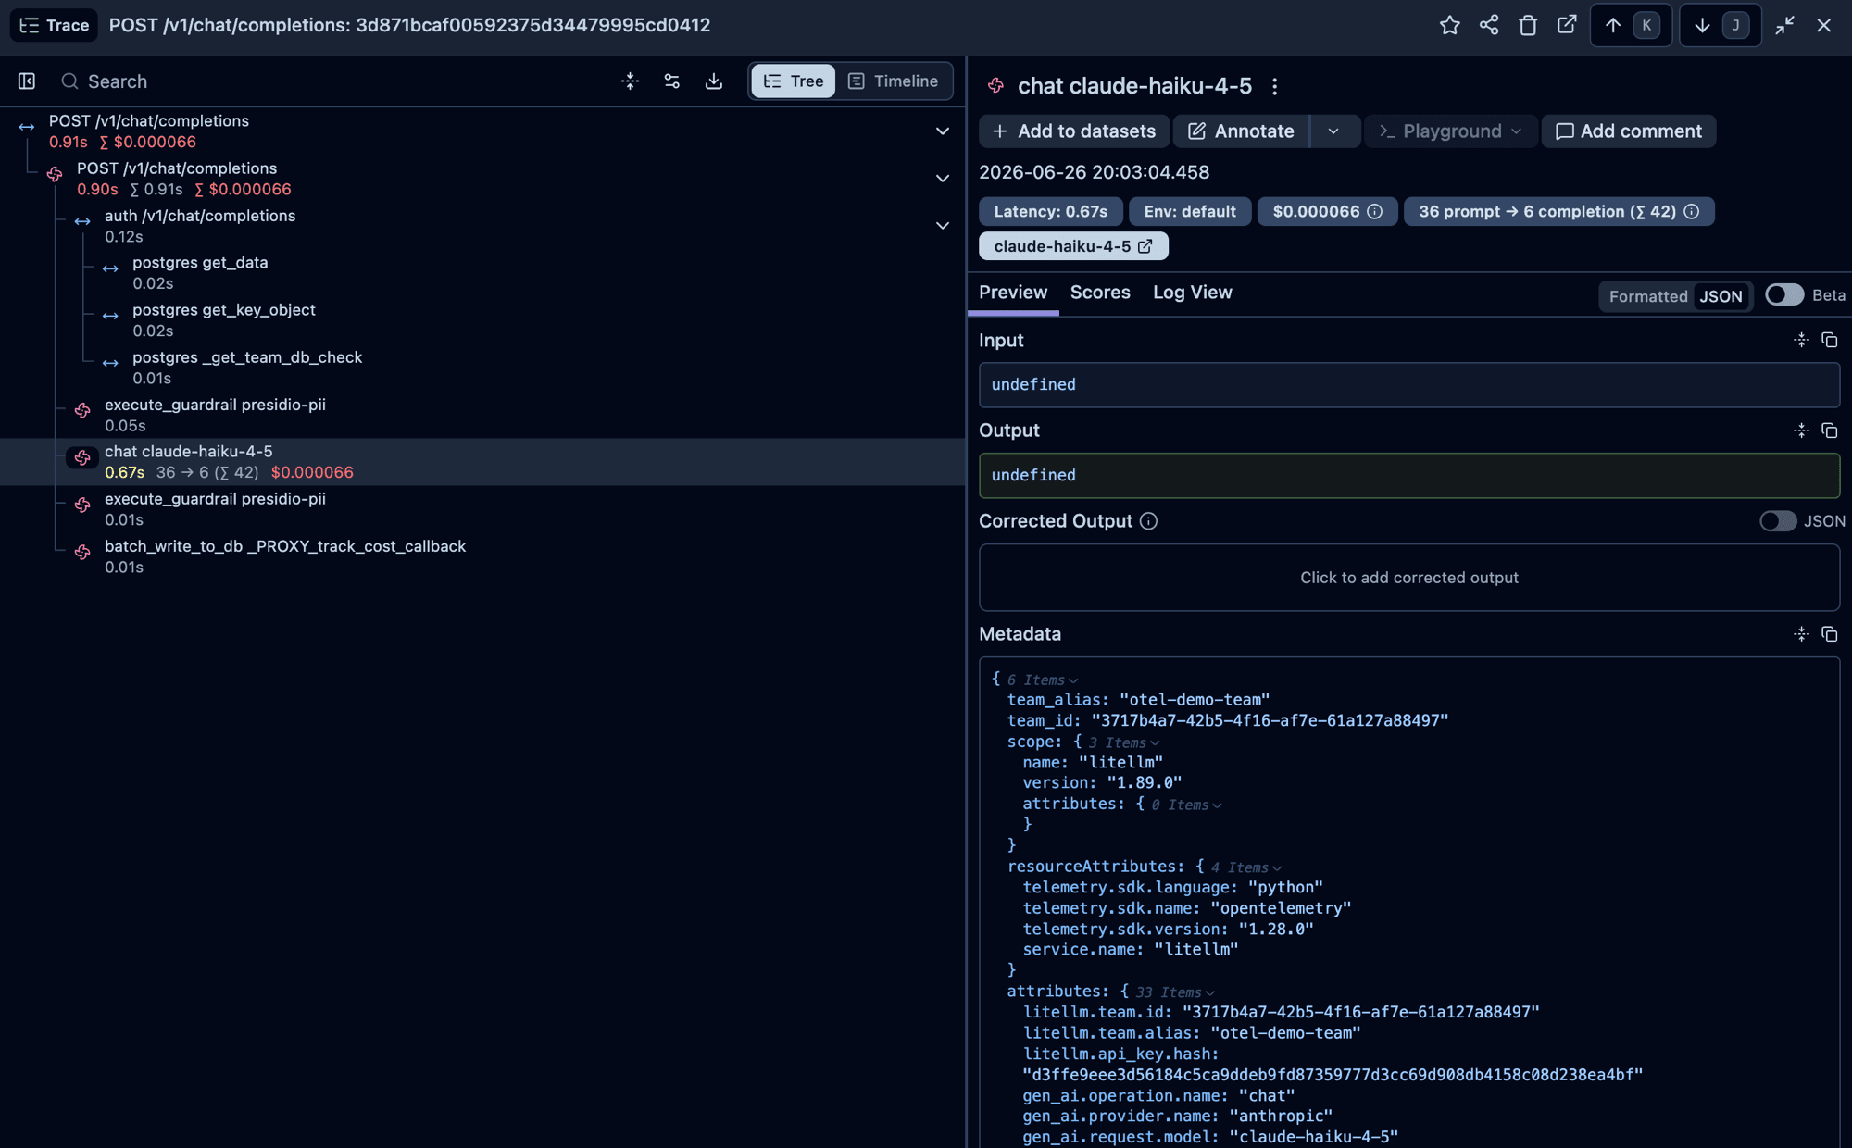Viewport: 1852px width, 1148px height.
Task: Collapse the root POST /v1/chat/completions node
Action: (942, 131)
